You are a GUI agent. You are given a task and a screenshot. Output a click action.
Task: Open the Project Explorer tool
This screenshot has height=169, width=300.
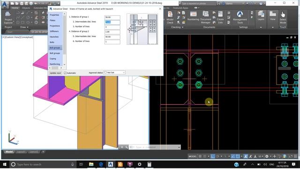8,18
